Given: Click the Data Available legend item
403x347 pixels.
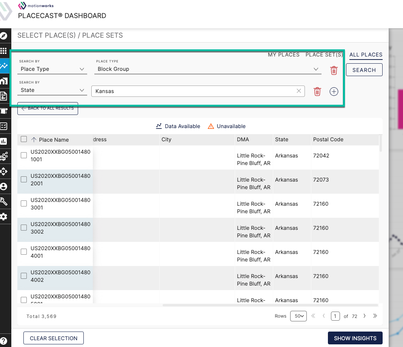Looking at the screenshot, I should tap(178, 126).
